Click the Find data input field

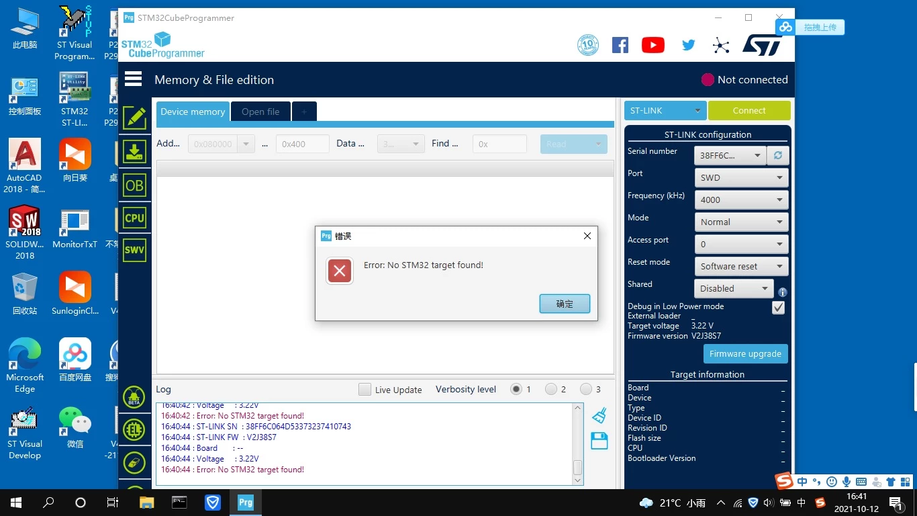(499, 144)
